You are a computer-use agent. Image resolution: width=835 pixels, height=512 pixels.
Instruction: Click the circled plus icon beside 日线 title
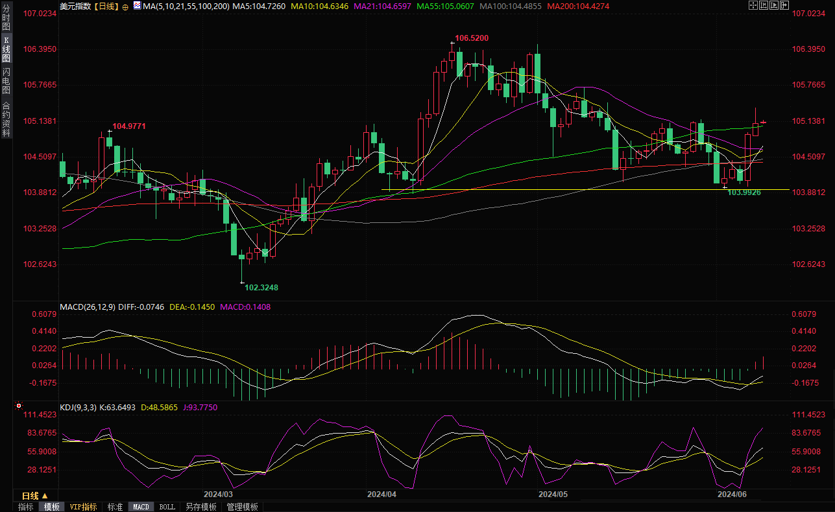pyautogui.click(x=125, y=6)
